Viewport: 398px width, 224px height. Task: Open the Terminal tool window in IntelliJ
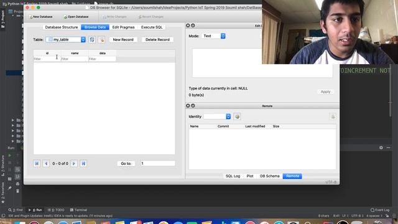79,210
